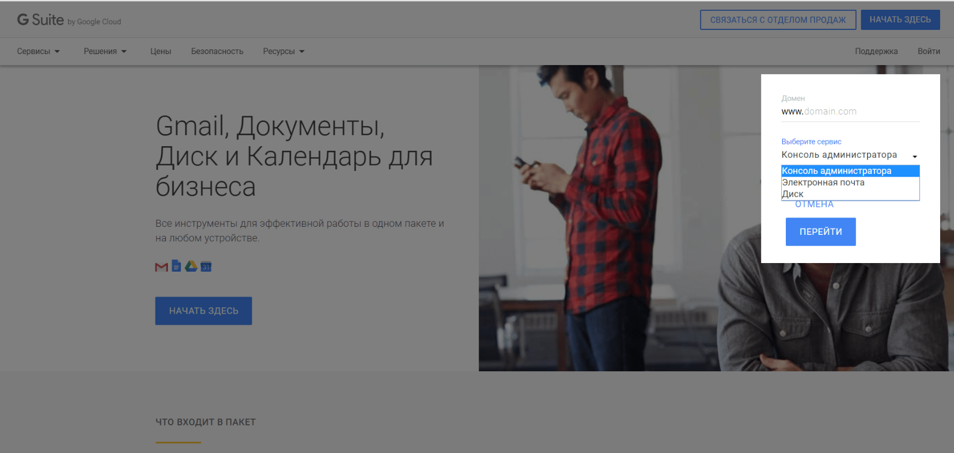Click Связаться с отделом продаж button

tap(778, 20)
